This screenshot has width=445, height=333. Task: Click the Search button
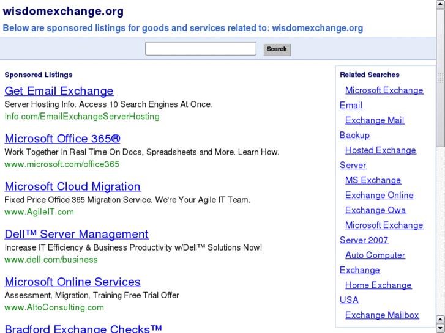277,49
